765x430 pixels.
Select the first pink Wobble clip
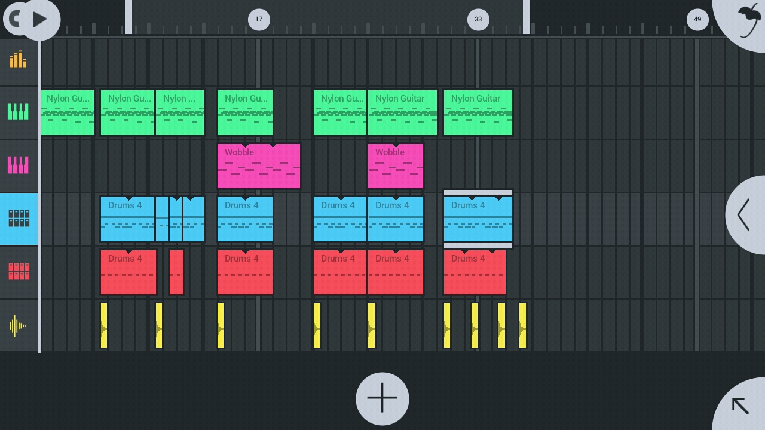tap(258, 167)
